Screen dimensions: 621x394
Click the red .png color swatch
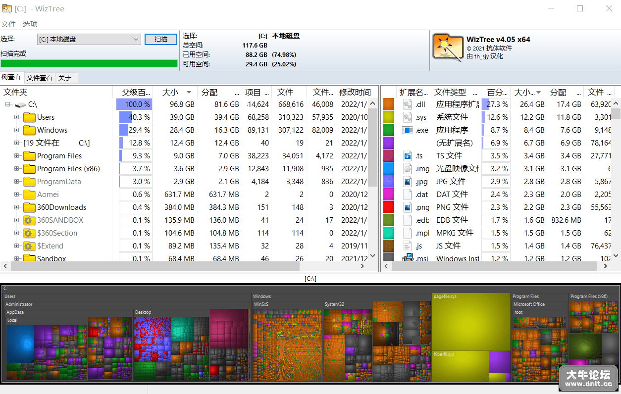click(389, 207)
